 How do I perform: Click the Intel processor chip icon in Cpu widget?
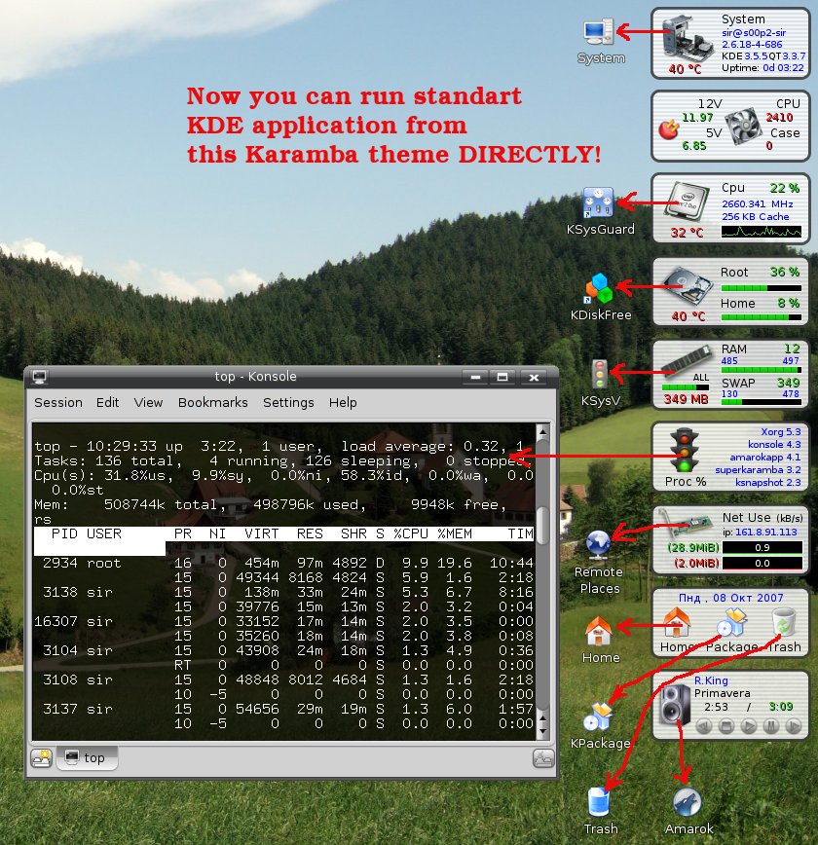(x=686, y=203)
